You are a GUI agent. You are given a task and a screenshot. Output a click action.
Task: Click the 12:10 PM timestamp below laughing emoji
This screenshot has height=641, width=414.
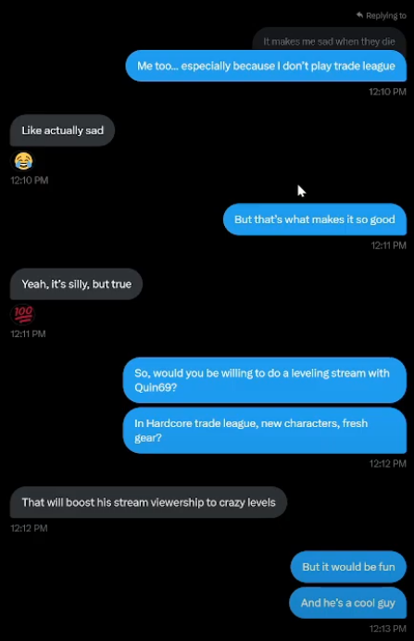pyautogui.click(x=30, y=181)
